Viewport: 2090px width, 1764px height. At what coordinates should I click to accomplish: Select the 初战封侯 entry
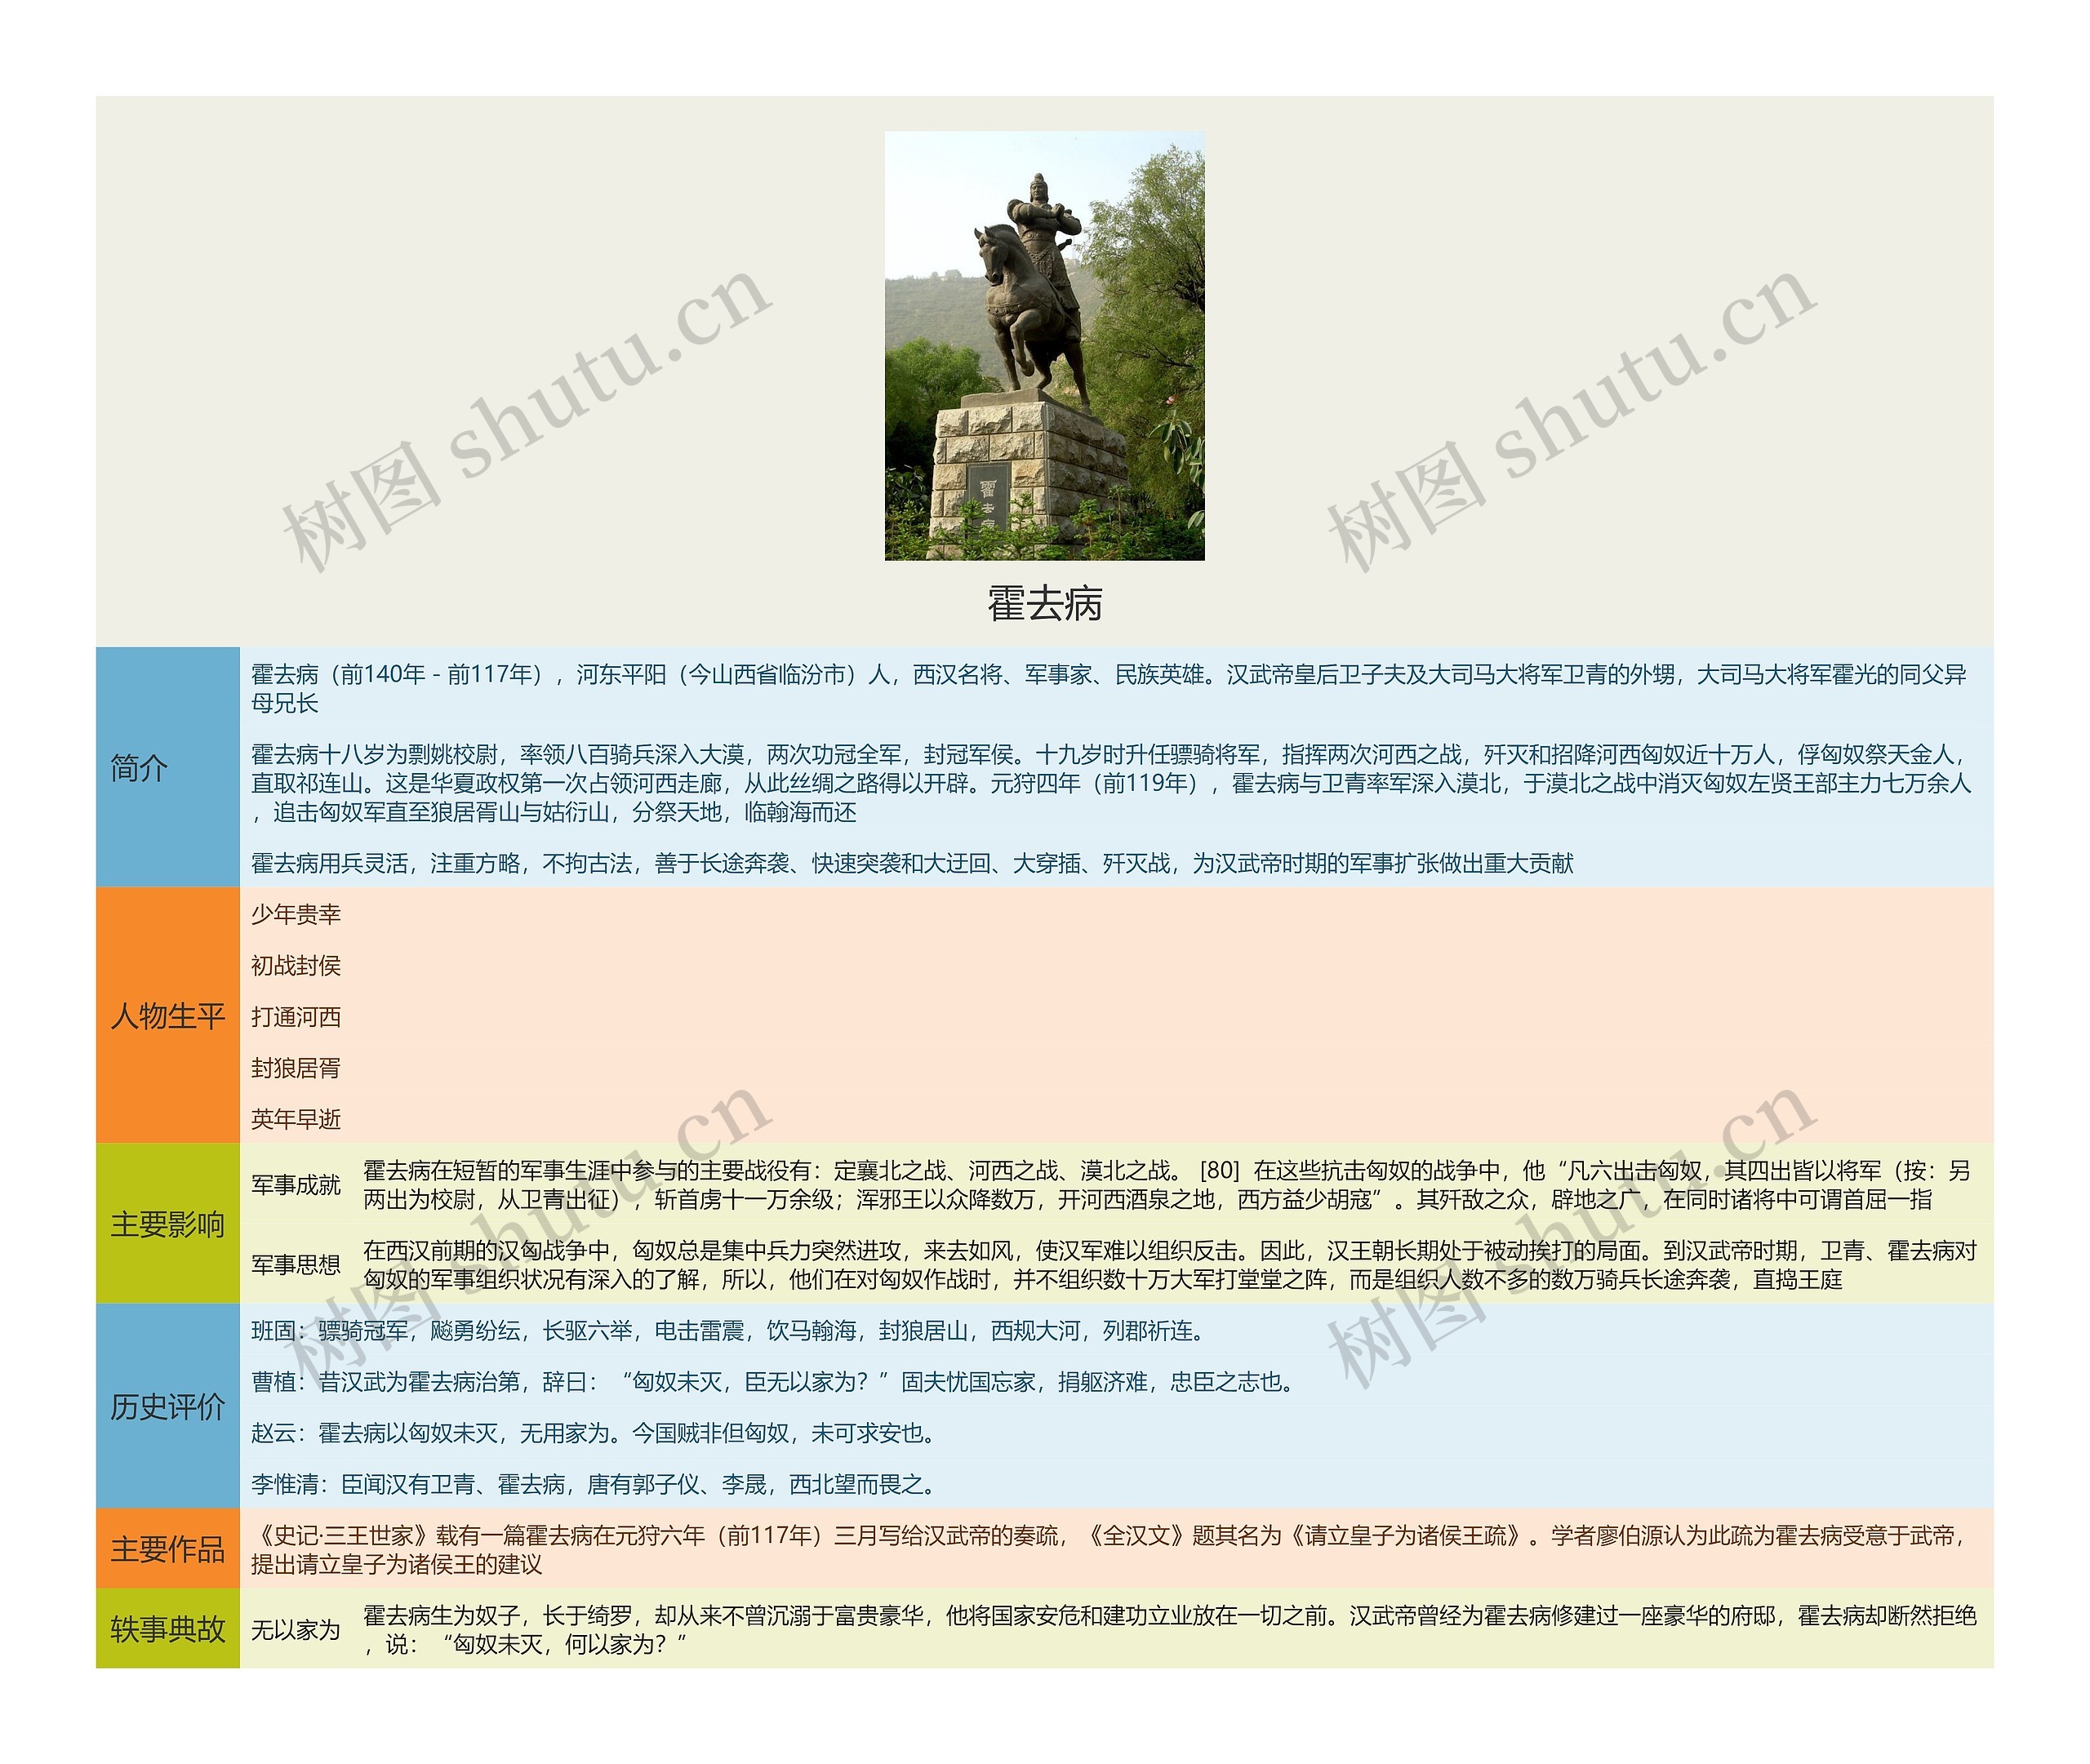click(296, 965)
